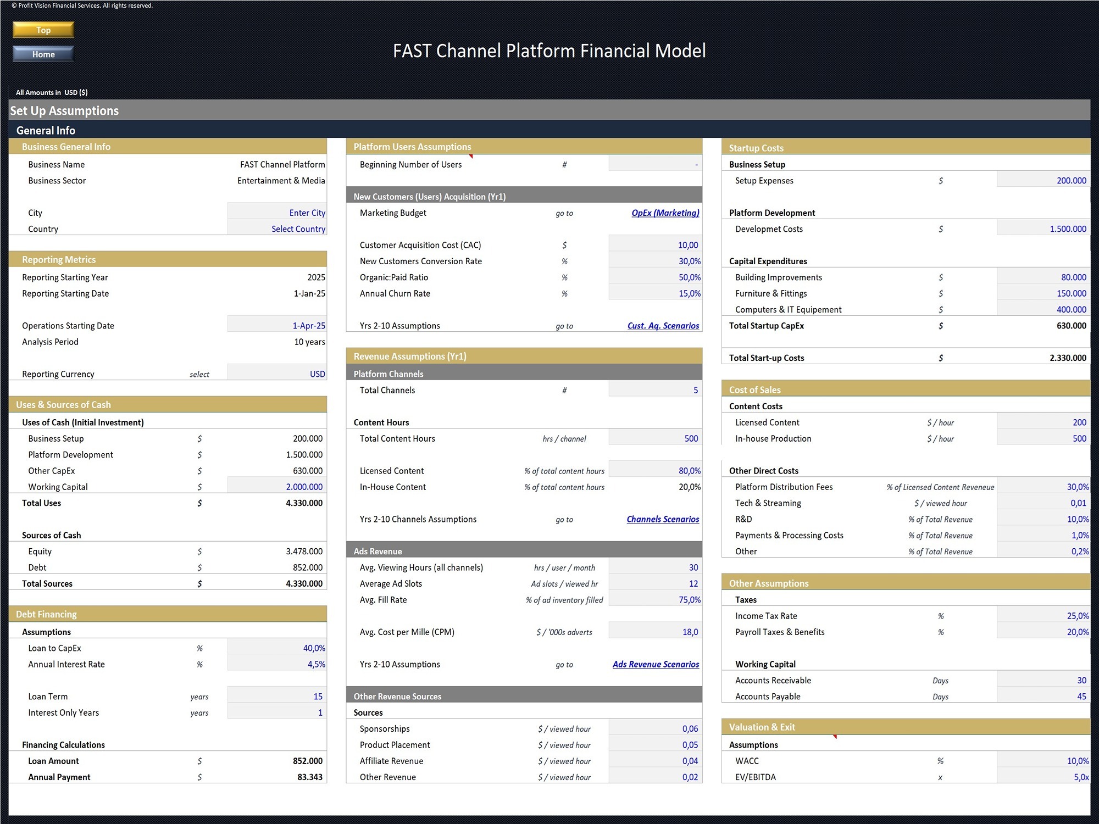
Task: Click the Home navigation button
Action: tap(43, 54)
